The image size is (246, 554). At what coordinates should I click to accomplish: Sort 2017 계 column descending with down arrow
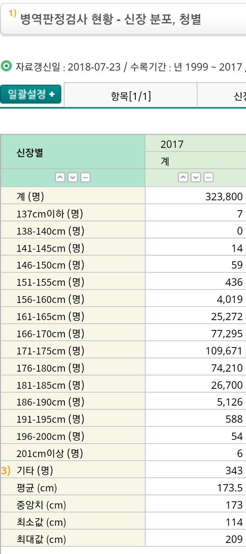pyautogui.click(x=196, y=177)
